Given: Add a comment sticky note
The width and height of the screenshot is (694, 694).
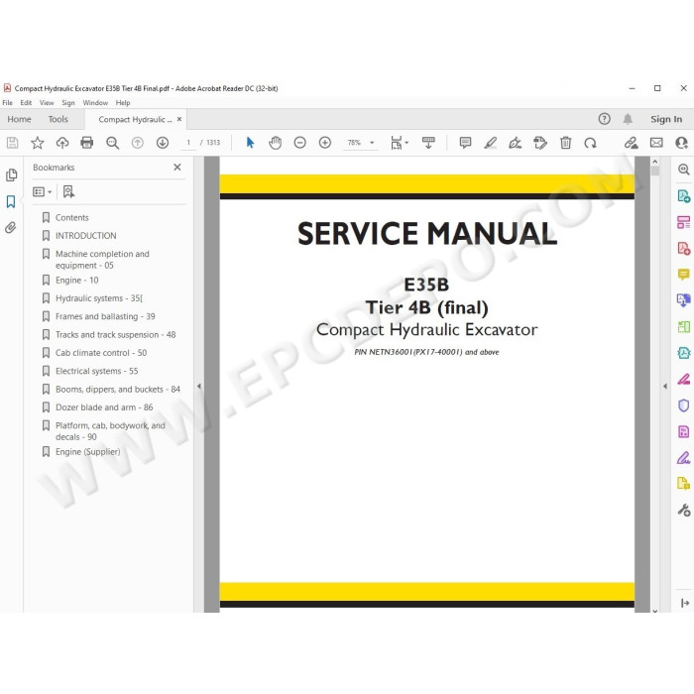Looking at the screenshot, I should (465, 143).
